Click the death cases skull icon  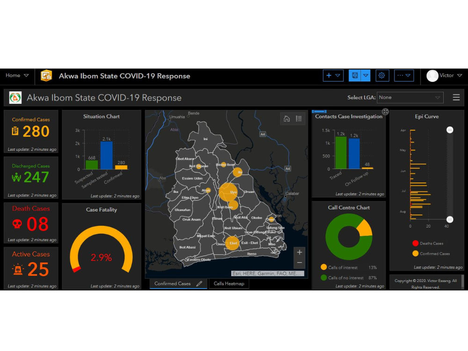click(x=17, y=224)
